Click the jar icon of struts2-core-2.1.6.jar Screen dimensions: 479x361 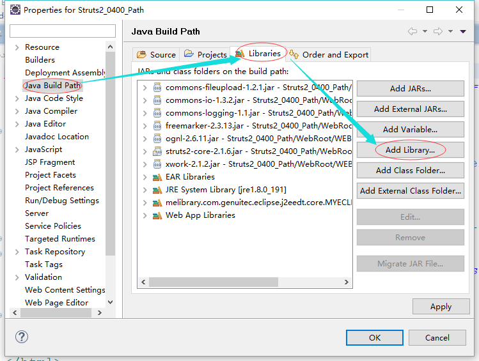point(157,151)
